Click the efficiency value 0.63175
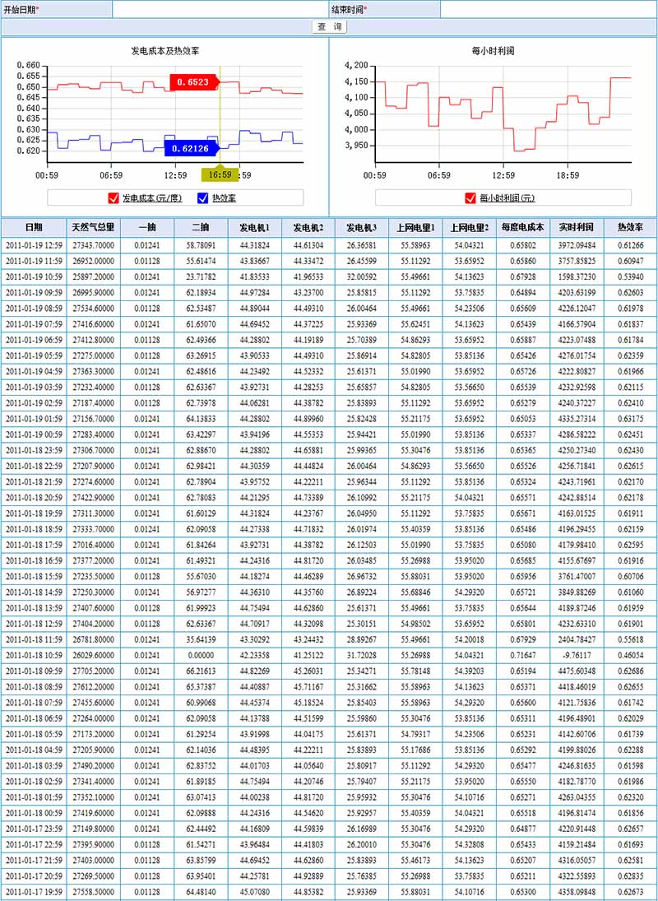The image size is (658, 901). tap(630, 418)
